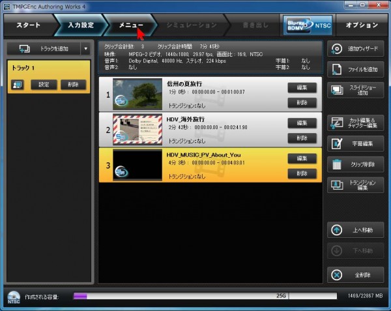Click the Blu-ray BDMV NTSC format badge
391x311 pixels.
(309, 25)
